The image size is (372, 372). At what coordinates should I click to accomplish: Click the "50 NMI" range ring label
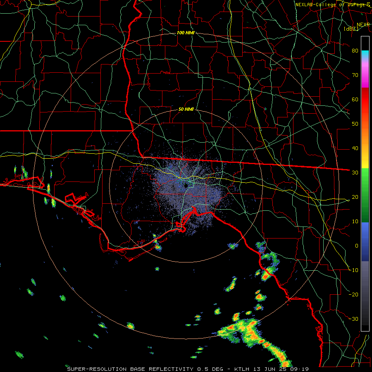tap(186, 110)
